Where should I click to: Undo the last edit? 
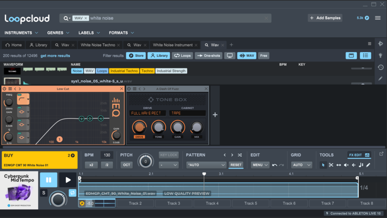coord(275,165)
